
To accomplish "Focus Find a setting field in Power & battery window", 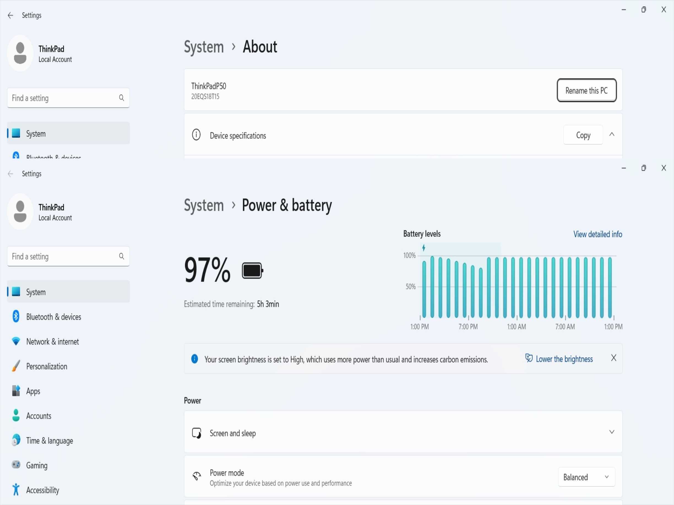I will pyautogui.click(x=68, y=256).
